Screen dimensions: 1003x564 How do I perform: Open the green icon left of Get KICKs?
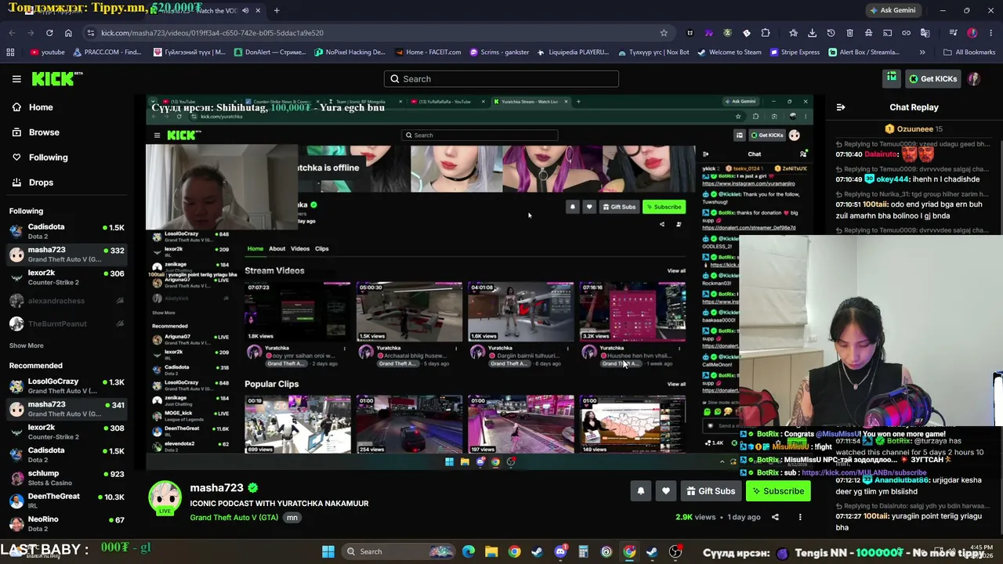pos(892,78)
